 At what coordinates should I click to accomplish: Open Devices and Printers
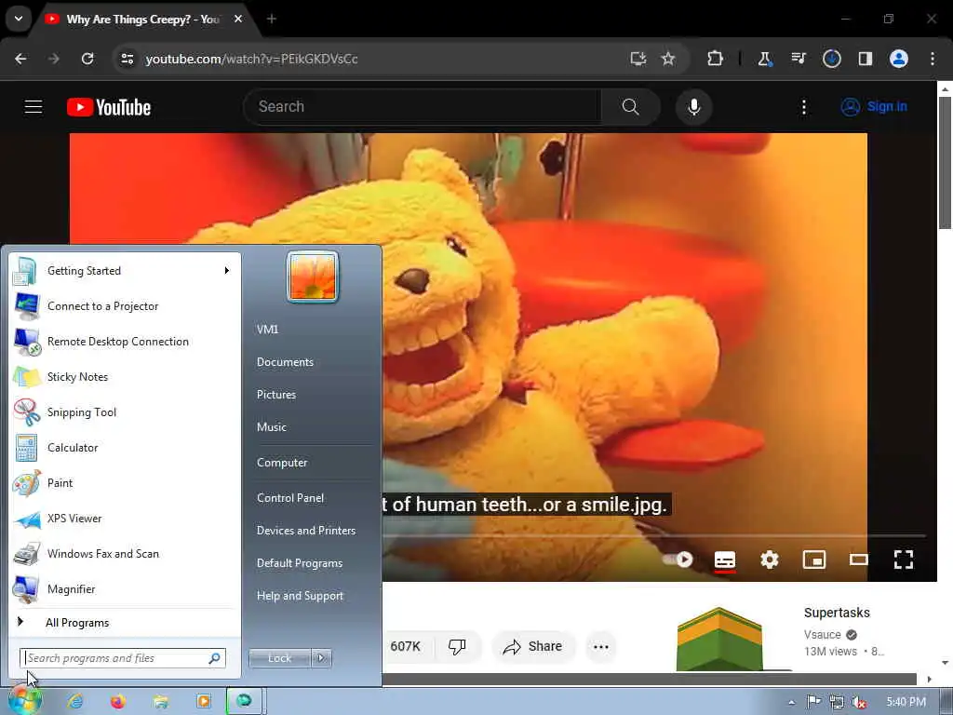coord(305,530)
